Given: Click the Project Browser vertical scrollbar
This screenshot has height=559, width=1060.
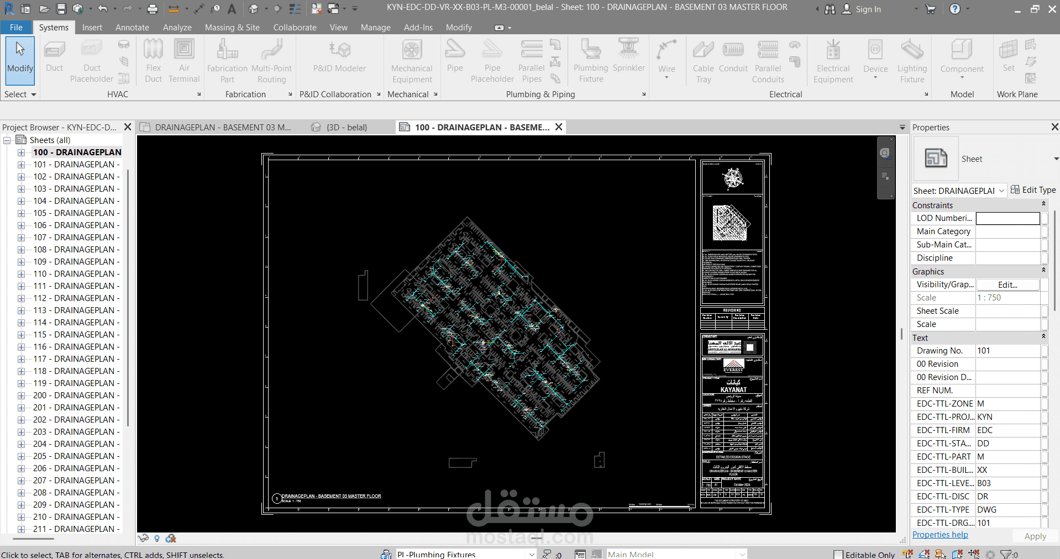Looking at the screenshot, I should 128,298.
